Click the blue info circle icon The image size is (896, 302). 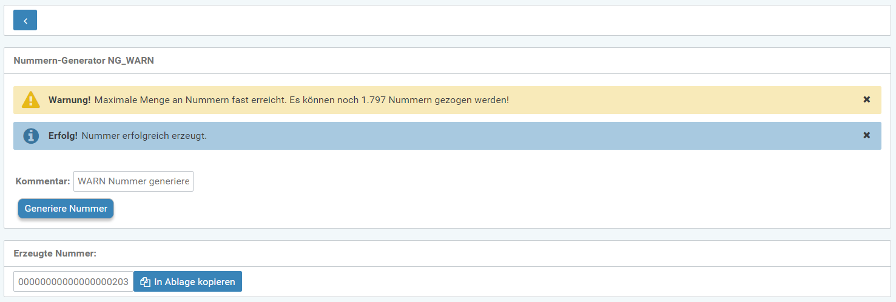tap(30, 136)
